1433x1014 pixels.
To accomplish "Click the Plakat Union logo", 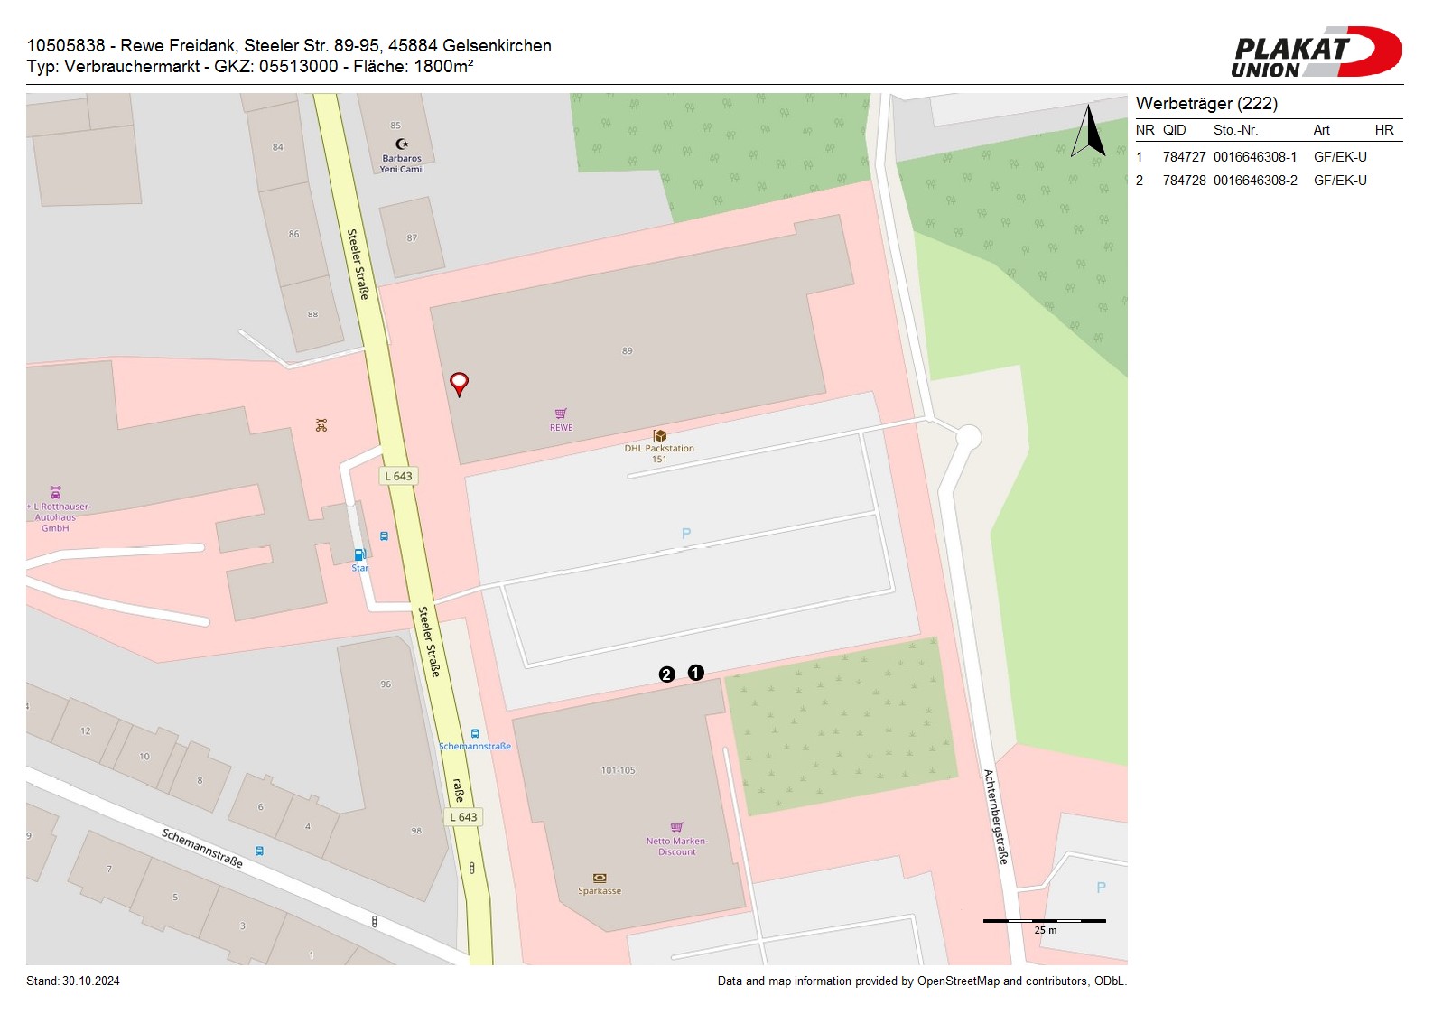I will coord(1316,52).
